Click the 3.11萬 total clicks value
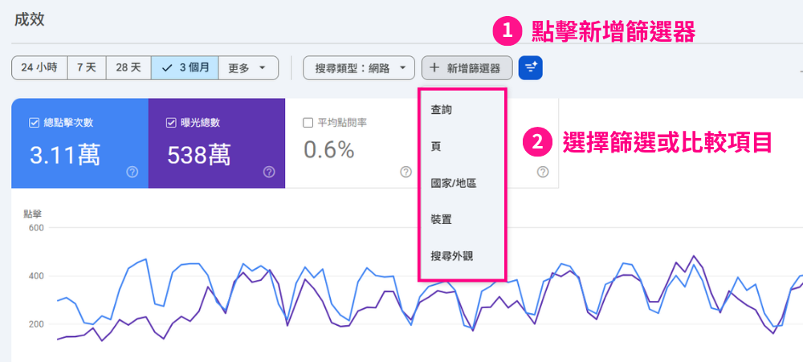The image size is (803, 362). [64, 153]
